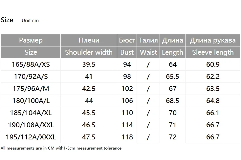Select the 170/92A/S size row

(x=120, y=77)
